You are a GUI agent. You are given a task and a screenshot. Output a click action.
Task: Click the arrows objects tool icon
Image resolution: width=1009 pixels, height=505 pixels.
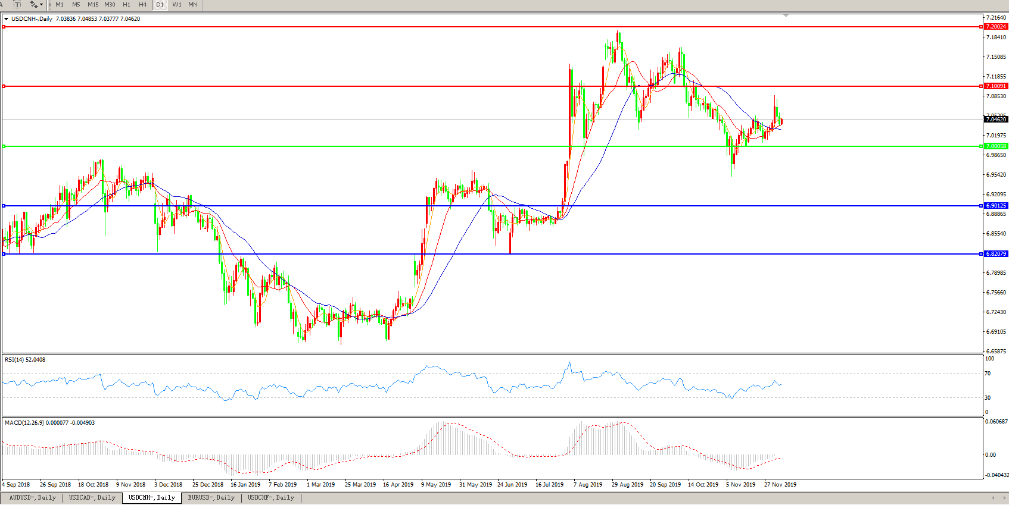pyautogui.click(x=33, y=4)
